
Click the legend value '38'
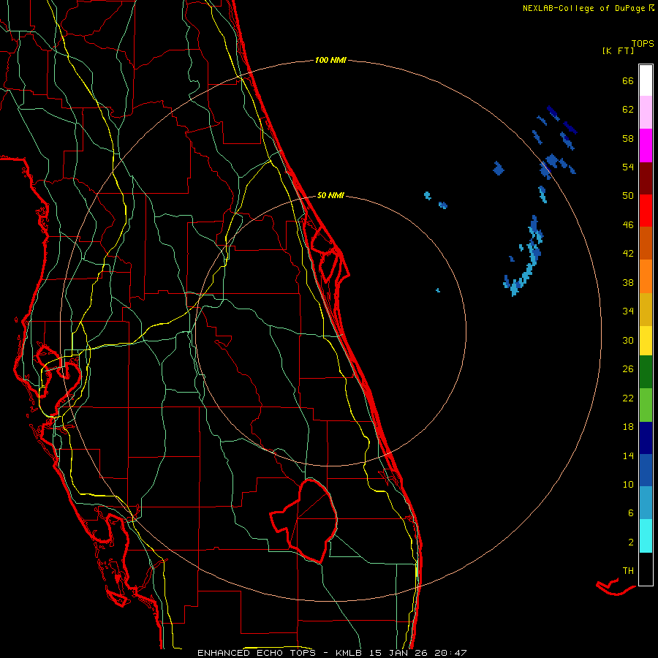[628, 282]
